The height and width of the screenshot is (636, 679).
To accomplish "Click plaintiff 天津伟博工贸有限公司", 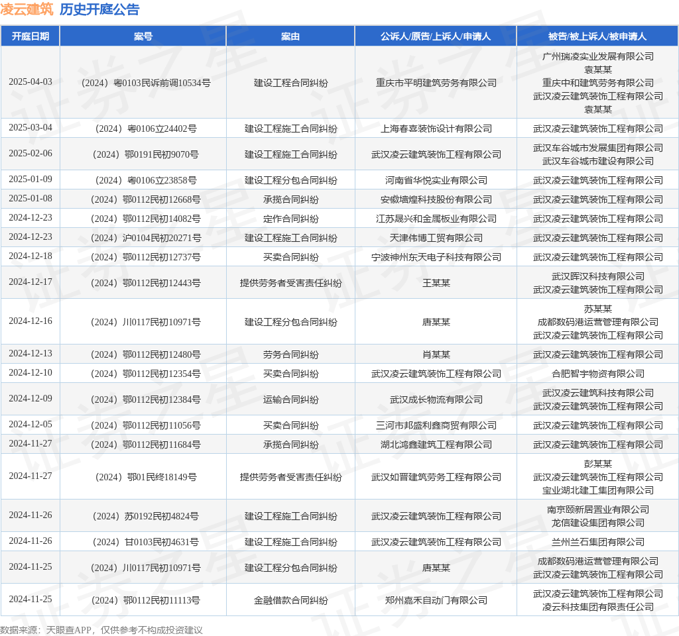I will click(x=436, y=238).
